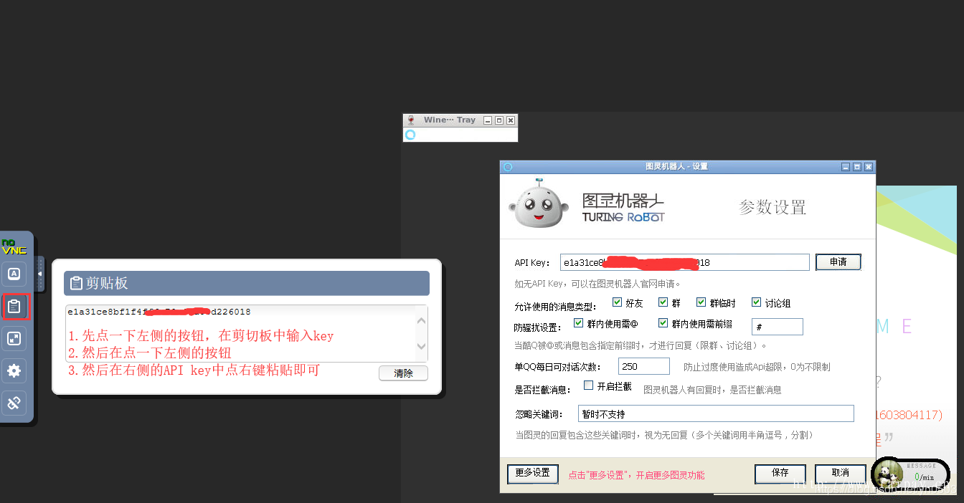Enable the 开启拦截 checkbox
Screen dimensions: 964x503
588,385
